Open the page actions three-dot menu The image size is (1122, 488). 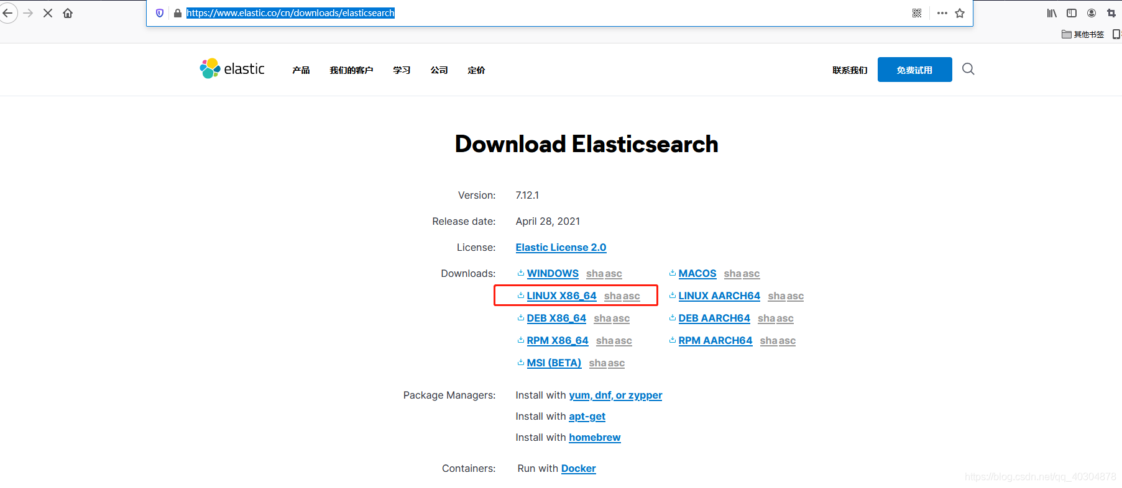pyautogui.click(x=942, y=13)
